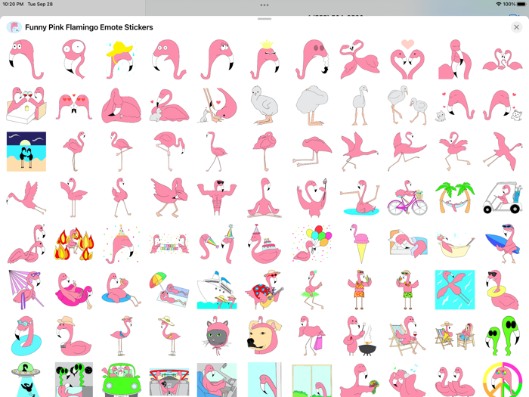Tap the Wi-Fi status icon

498,4
